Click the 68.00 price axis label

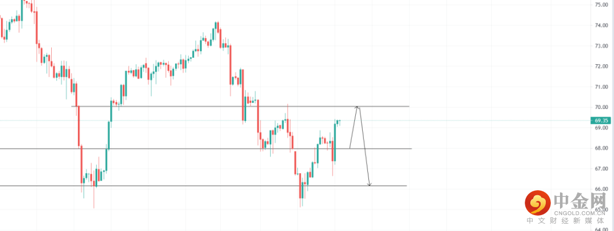click(602, 148)
